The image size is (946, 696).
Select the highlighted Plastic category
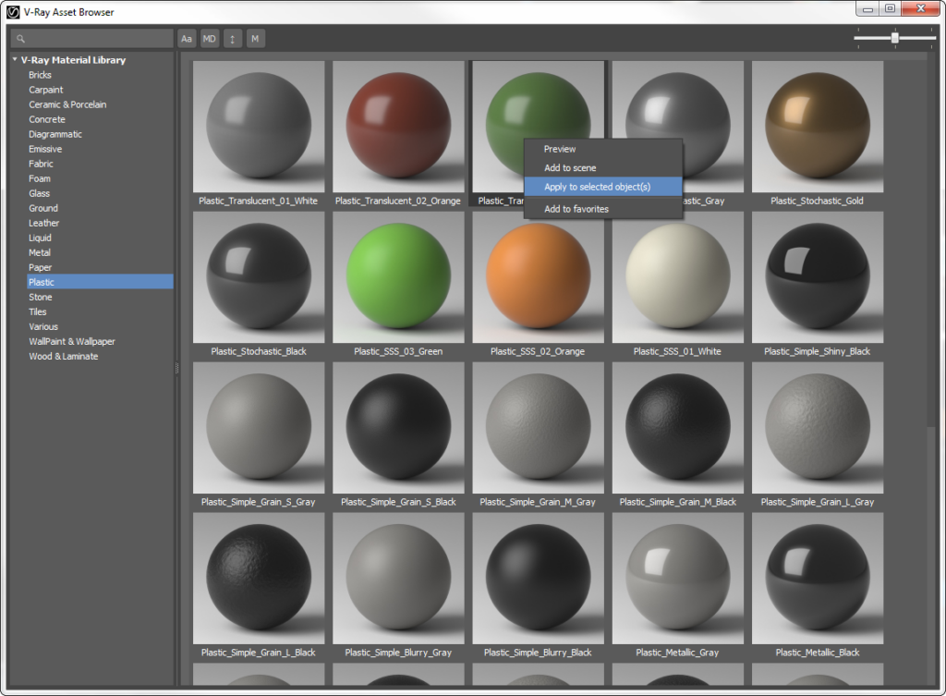[x=100, y=282]
